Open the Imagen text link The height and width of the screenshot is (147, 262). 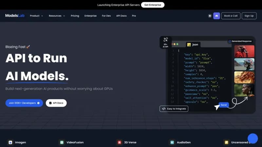(20, 142)
